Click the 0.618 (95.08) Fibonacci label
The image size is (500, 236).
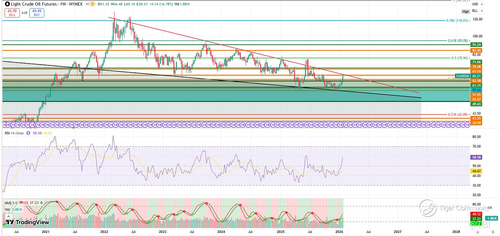pos(459,41)
